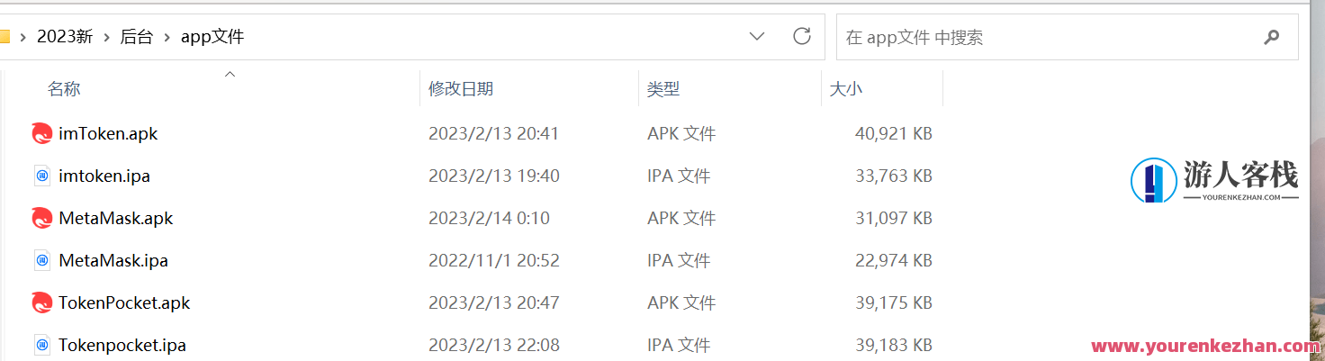Click APK 文件 type of imToken.apk

[x=681, y=133]
